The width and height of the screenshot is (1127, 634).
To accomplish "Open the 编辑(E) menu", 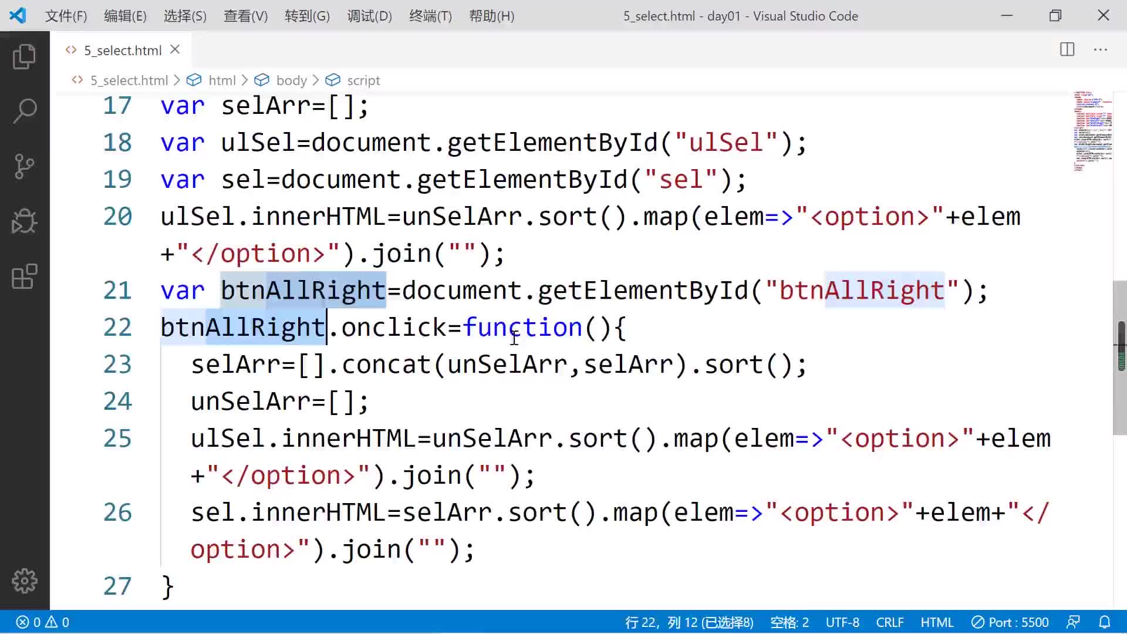I will pos(125,16).
